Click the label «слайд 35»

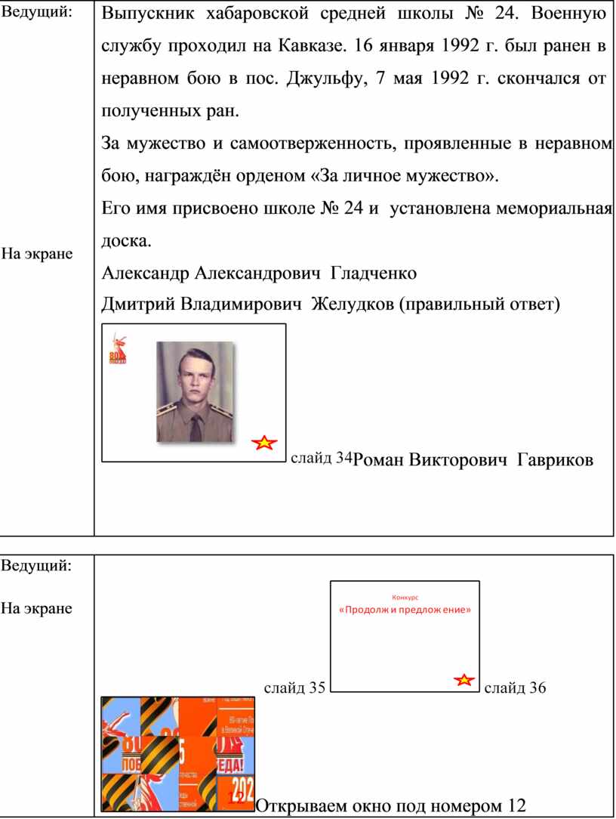pyautogui.click(x=294, y=688)
